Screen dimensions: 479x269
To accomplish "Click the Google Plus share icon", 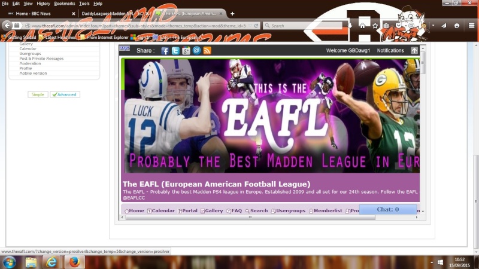I will 186,51.
